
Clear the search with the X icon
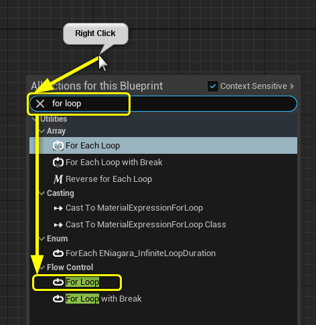(x=40, y=104)
